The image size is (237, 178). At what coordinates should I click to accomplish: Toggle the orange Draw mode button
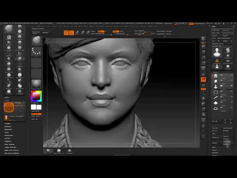(72, 33)
